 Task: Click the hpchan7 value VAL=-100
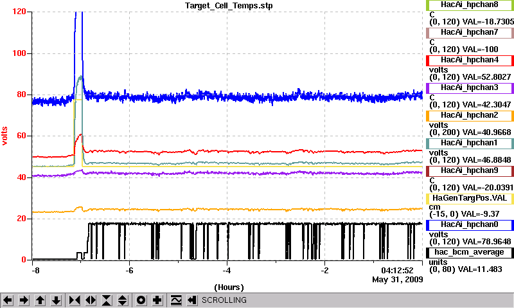tap(480, 50)
